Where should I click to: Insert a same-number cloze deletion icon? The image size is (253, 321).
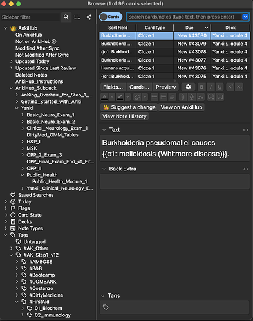220,97
